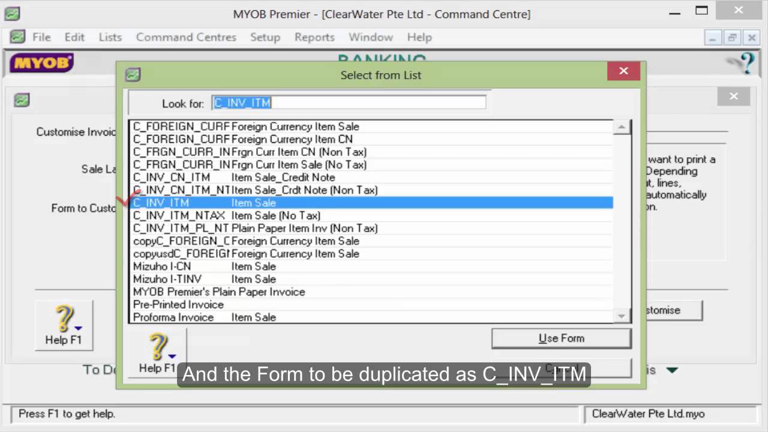Select the Pre-Printed Invoice row
This screenshot has height=432, width=768.
tap(371, 304)
